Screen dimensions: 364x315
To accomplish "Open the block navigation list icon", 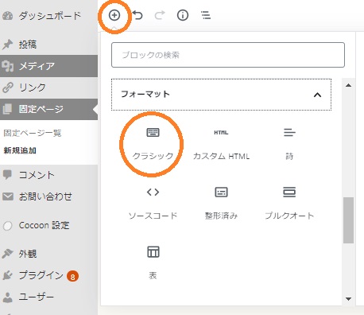I will (x=206, y=15).
